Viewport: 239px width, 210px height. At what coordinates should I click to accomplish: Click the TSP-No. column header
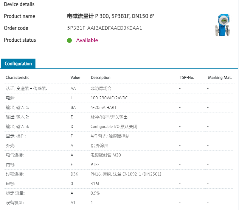click(x=187, y=78)
